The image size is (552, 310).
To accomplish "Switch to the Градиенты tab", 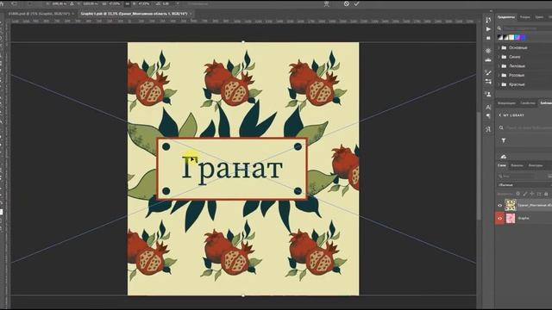I will [x=506, y=17].
